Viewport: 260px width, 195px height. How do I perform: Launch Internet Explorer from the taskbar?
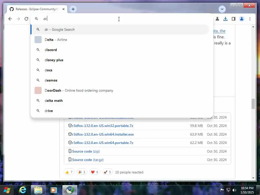coord(23,190)
